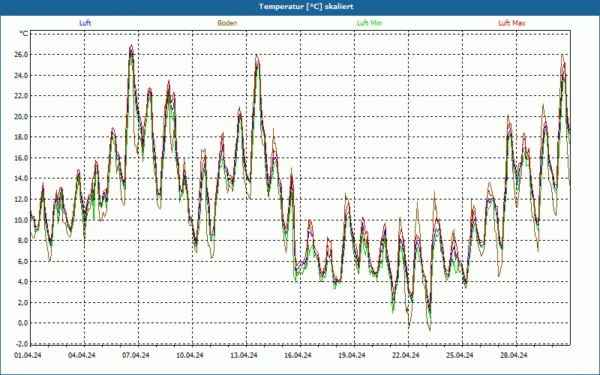The height and width of the screenshot is (375, 600).
Task: Click the 28.04.24 date label
Action: coord(514,355)
